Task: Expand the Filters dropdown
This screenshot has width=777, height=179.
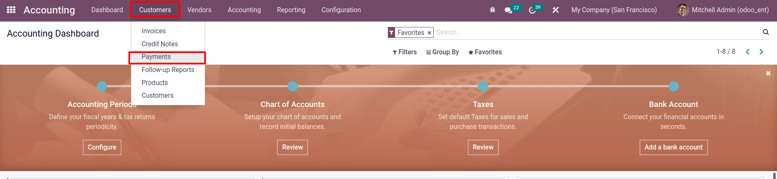Action: pos(405,52)
